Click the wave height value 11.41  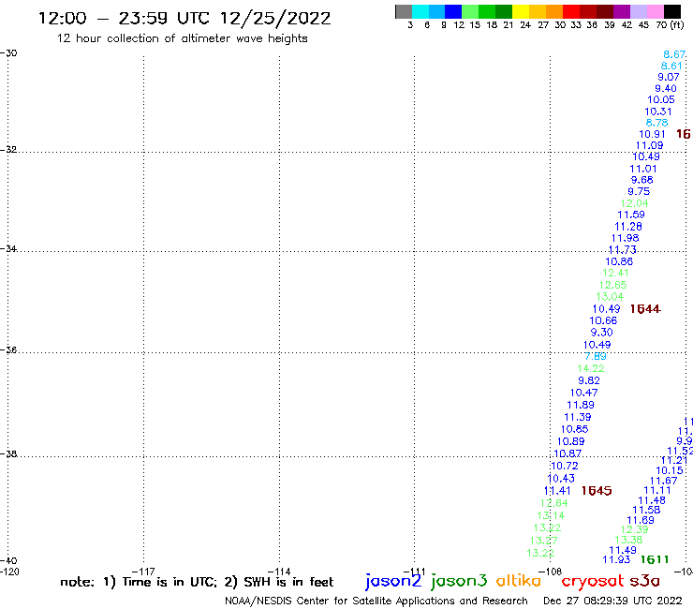click(x=557, y=491)
